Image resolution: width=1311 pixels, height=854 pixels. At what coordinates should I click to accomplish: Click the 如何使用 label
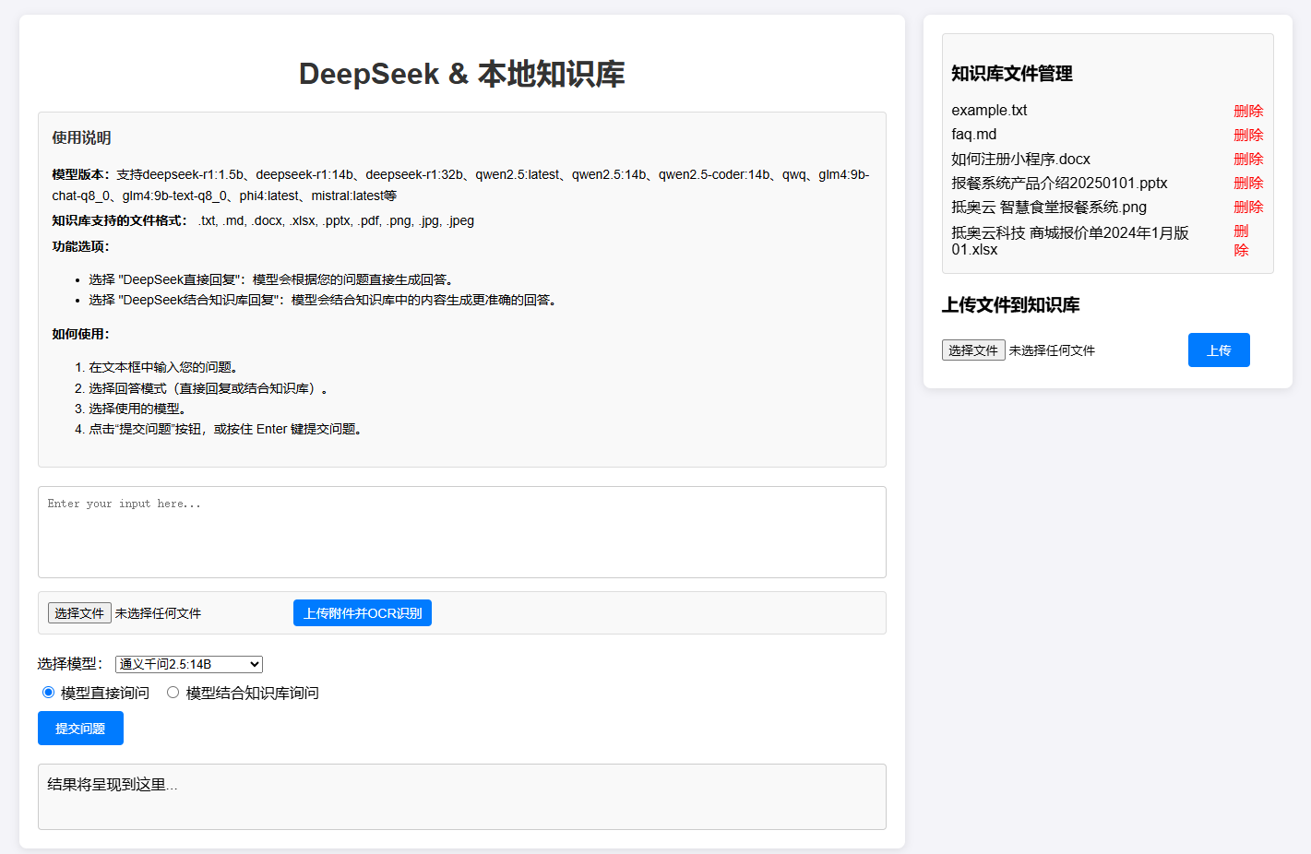coord(80,334)
